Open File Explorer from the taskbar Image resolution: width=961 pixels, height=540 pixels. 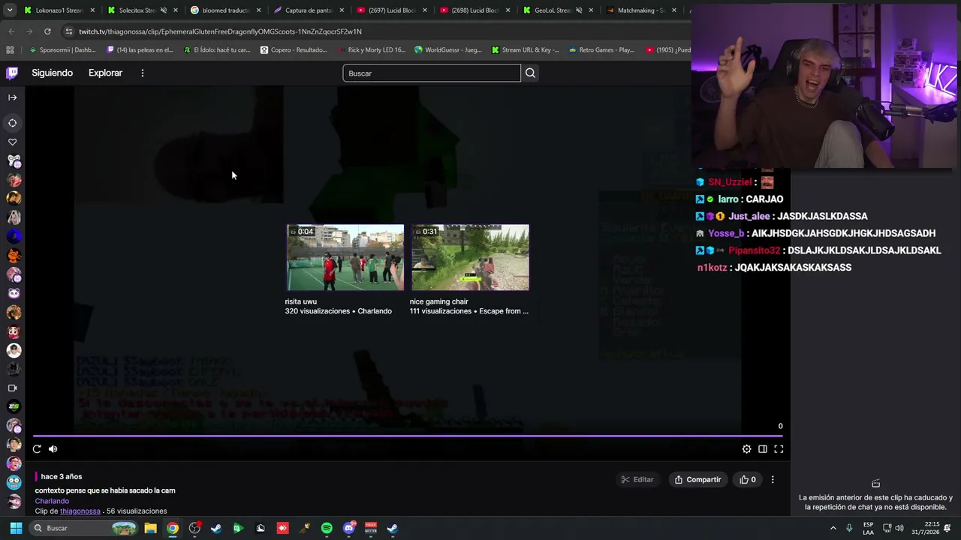pyautogui.click(x=150, y=528)
